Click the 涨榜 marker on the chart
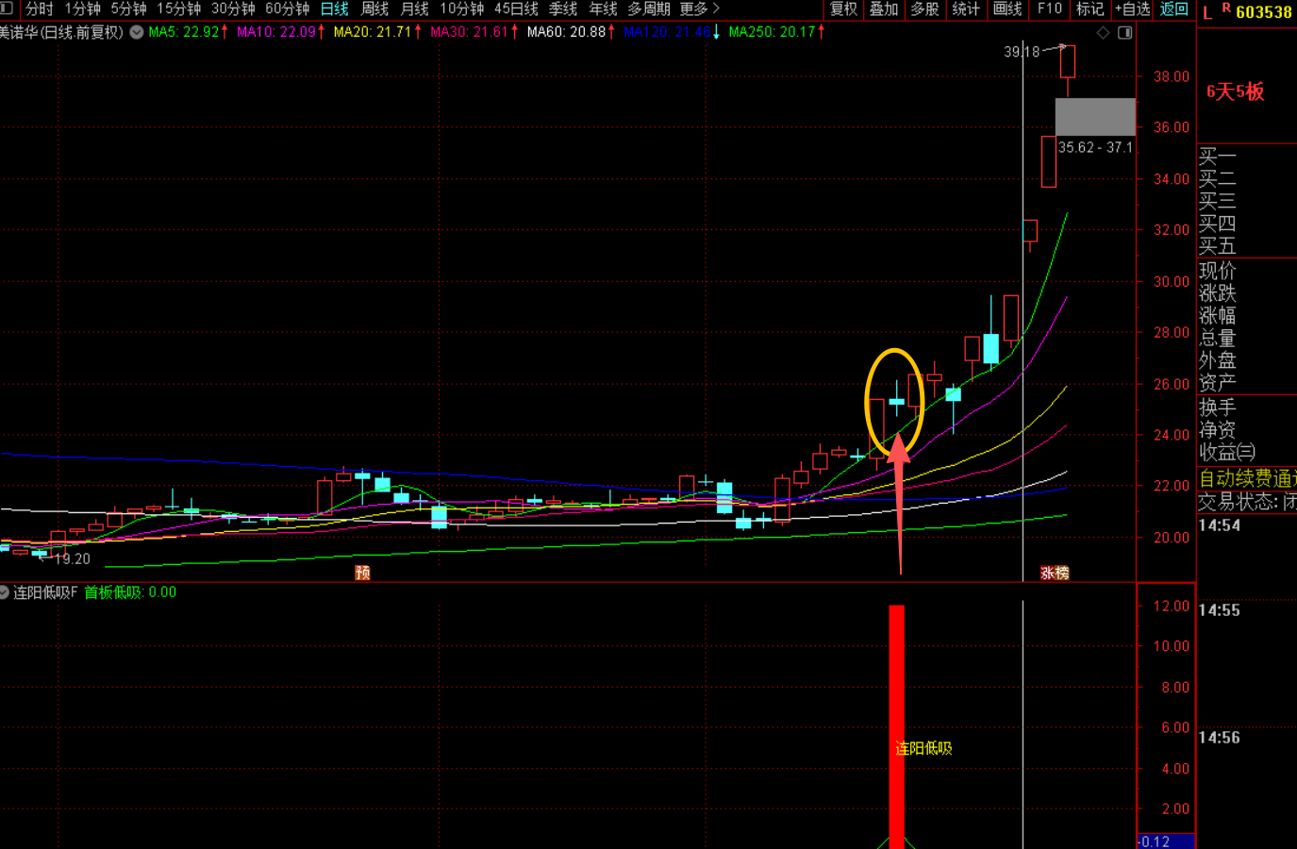This screenshot has width=1297, height=849. tap(1055, 573)
